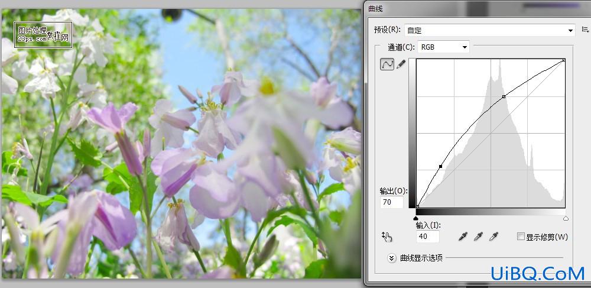The width and height of the screenshot is (591, 288).
Task: Select the upper-middle curve control point
Action: (504, 97)
